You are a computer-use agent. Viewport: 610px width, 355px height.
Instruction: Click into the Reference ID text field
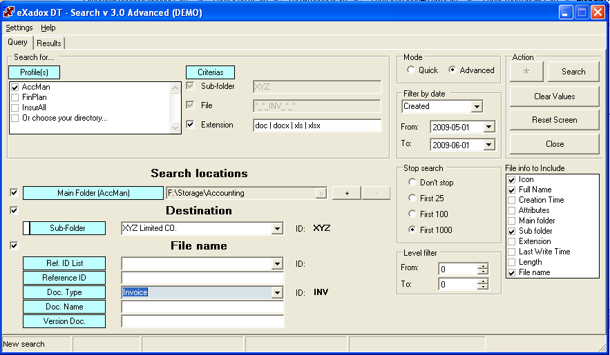coord(202,278)
